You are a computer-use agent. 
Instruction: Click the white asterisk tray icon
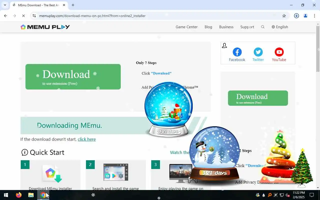(276, 195)
